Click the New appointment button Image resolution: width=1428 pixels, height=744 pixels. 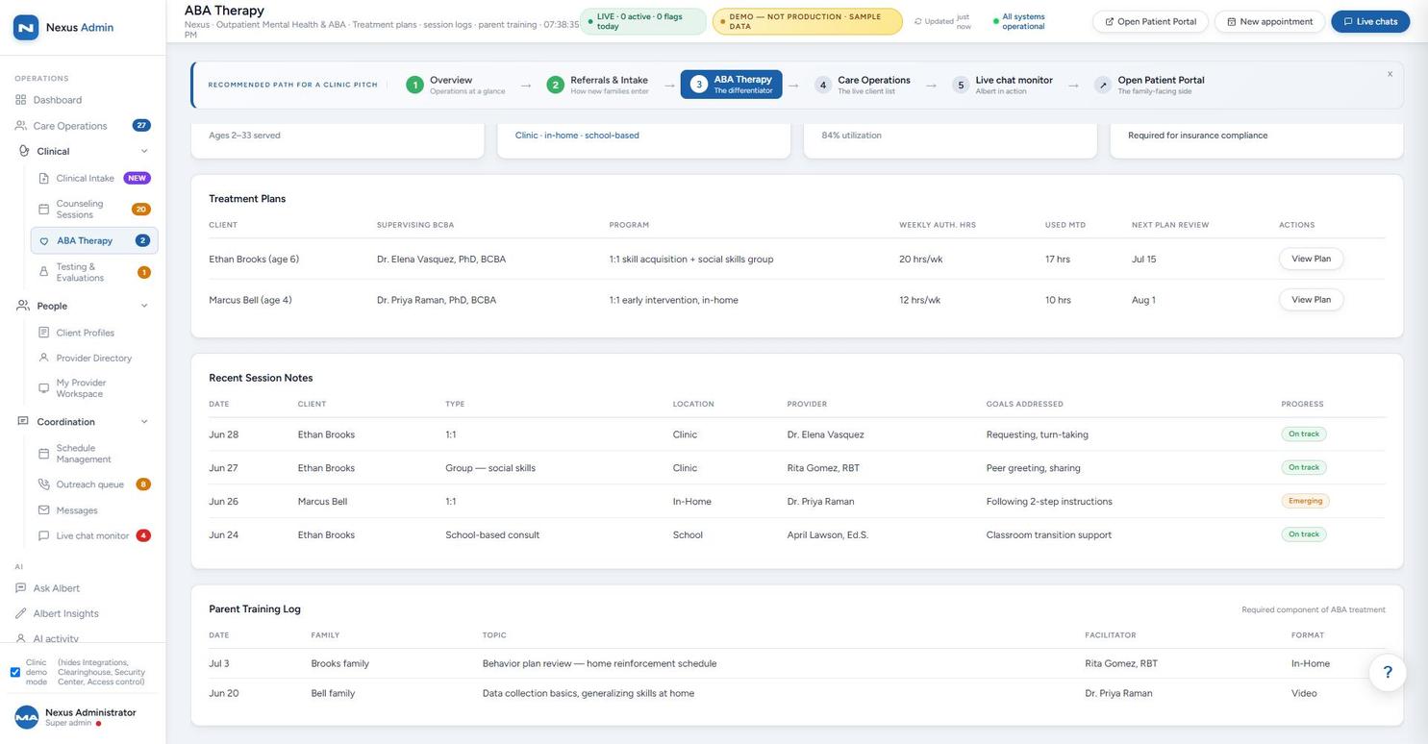point(1269,21)
